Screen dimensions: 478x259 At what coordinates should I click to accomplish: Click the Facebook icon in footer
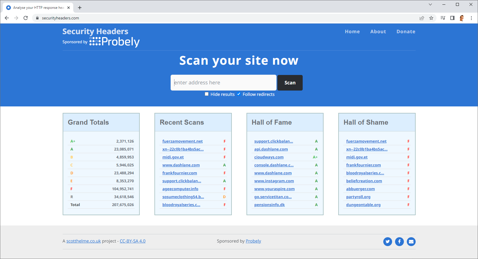tap(399, 242)
